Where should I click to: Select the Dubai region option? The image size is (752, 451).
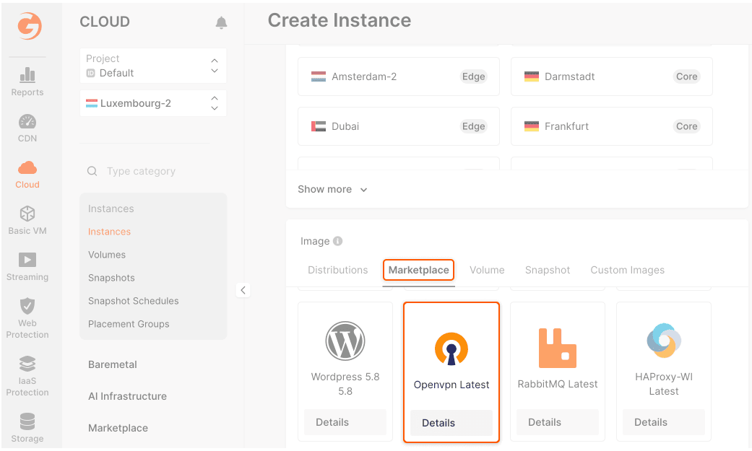point(398,126)
